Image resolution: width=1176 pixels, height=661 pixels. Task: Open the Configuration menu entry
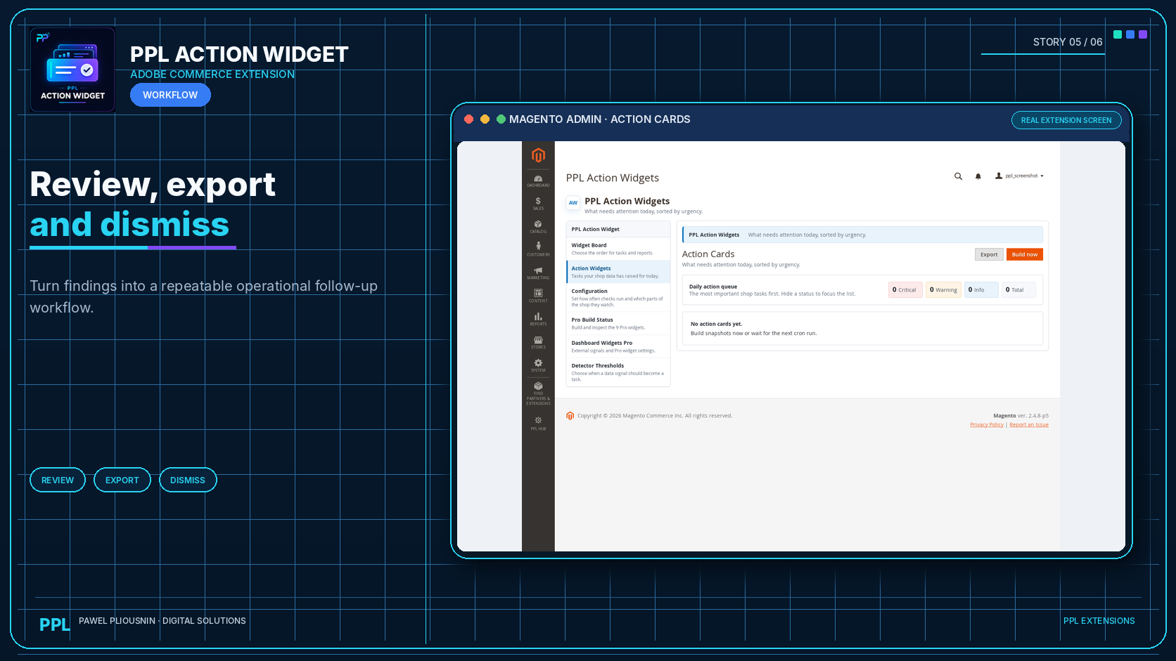point(618,298)
